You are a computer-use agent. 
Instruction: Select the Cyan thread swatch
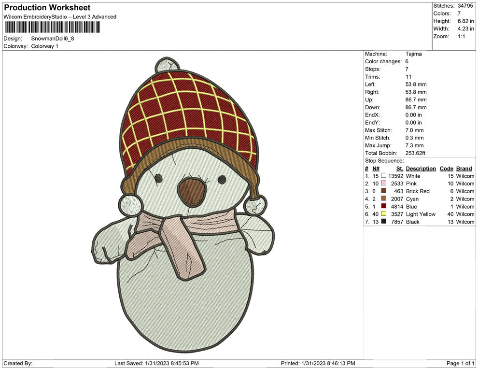[383, 199]
